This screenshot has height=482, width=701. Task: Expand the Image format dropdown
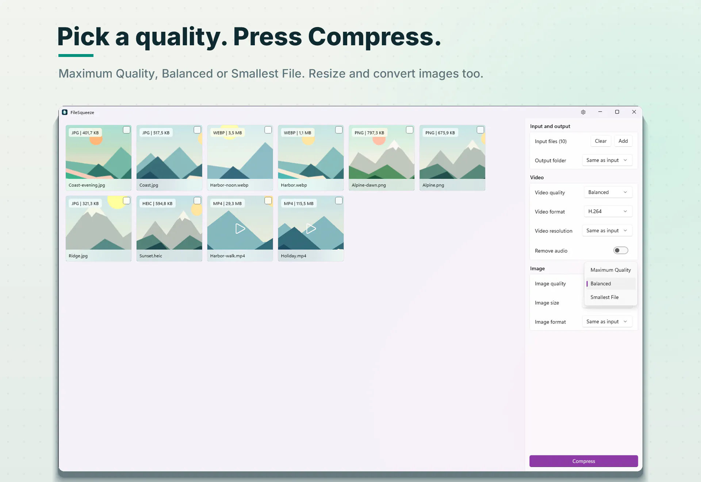click(607, 322)
